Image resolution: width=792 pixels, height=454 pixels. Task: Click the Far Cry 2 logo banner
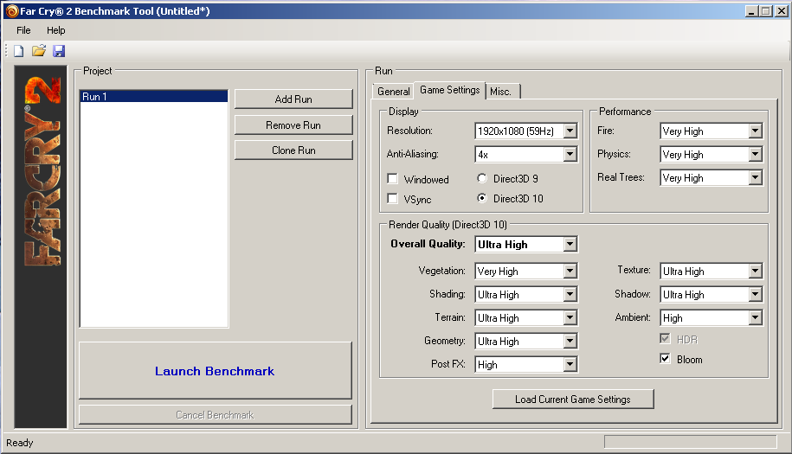point(41,246)
